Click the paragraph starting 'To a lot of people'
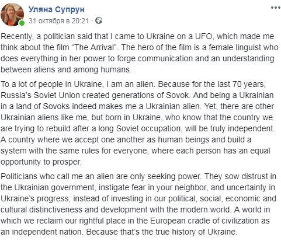 click(x=138, y=123)
